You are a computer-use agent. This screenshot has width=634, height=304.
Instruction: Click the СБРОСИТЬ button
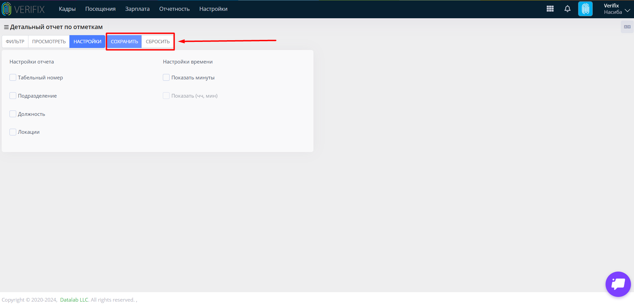(158, 42)
